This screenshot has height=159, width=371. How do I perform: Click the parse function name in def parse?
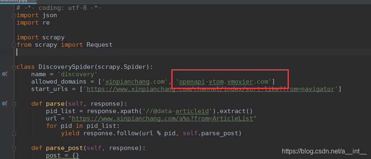tap(55, 104)
